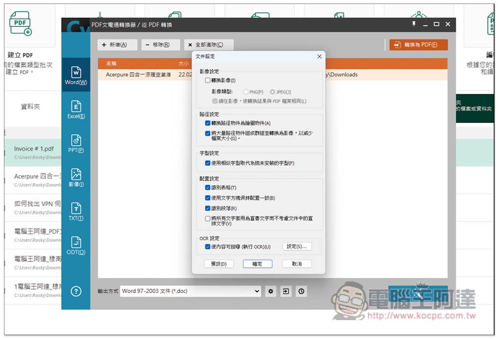The image size is (498, 339).
Task: Enable 將所有文字套用為直書文字 checkbox
Action: click(x=208, y=219)
